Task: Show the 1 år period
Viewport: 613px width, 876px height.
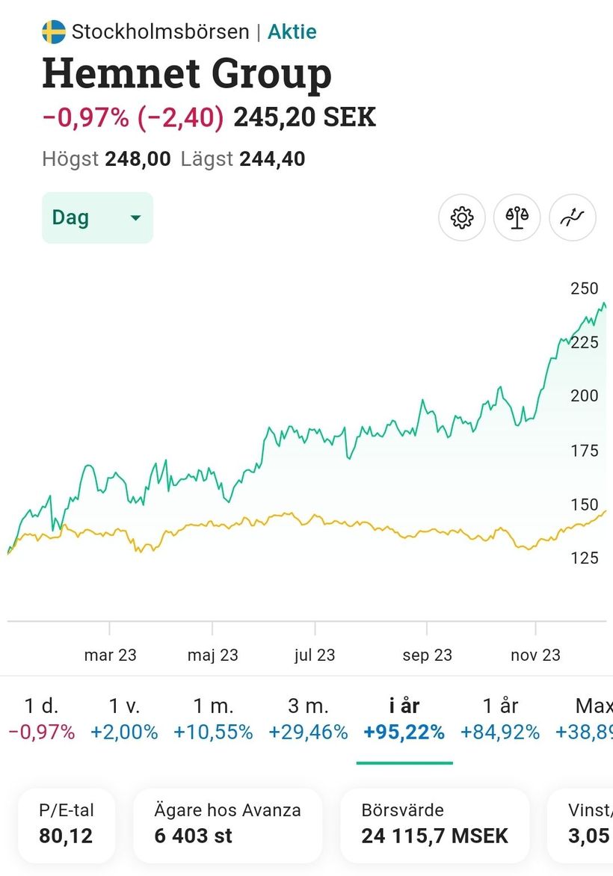Action: 499,718
